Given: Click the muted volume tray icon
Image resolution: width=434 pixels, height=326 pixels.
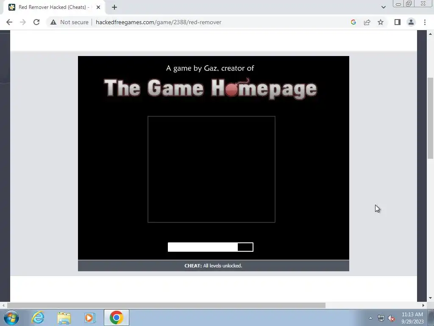Looking at the screenshot, I should click(391, 318).
